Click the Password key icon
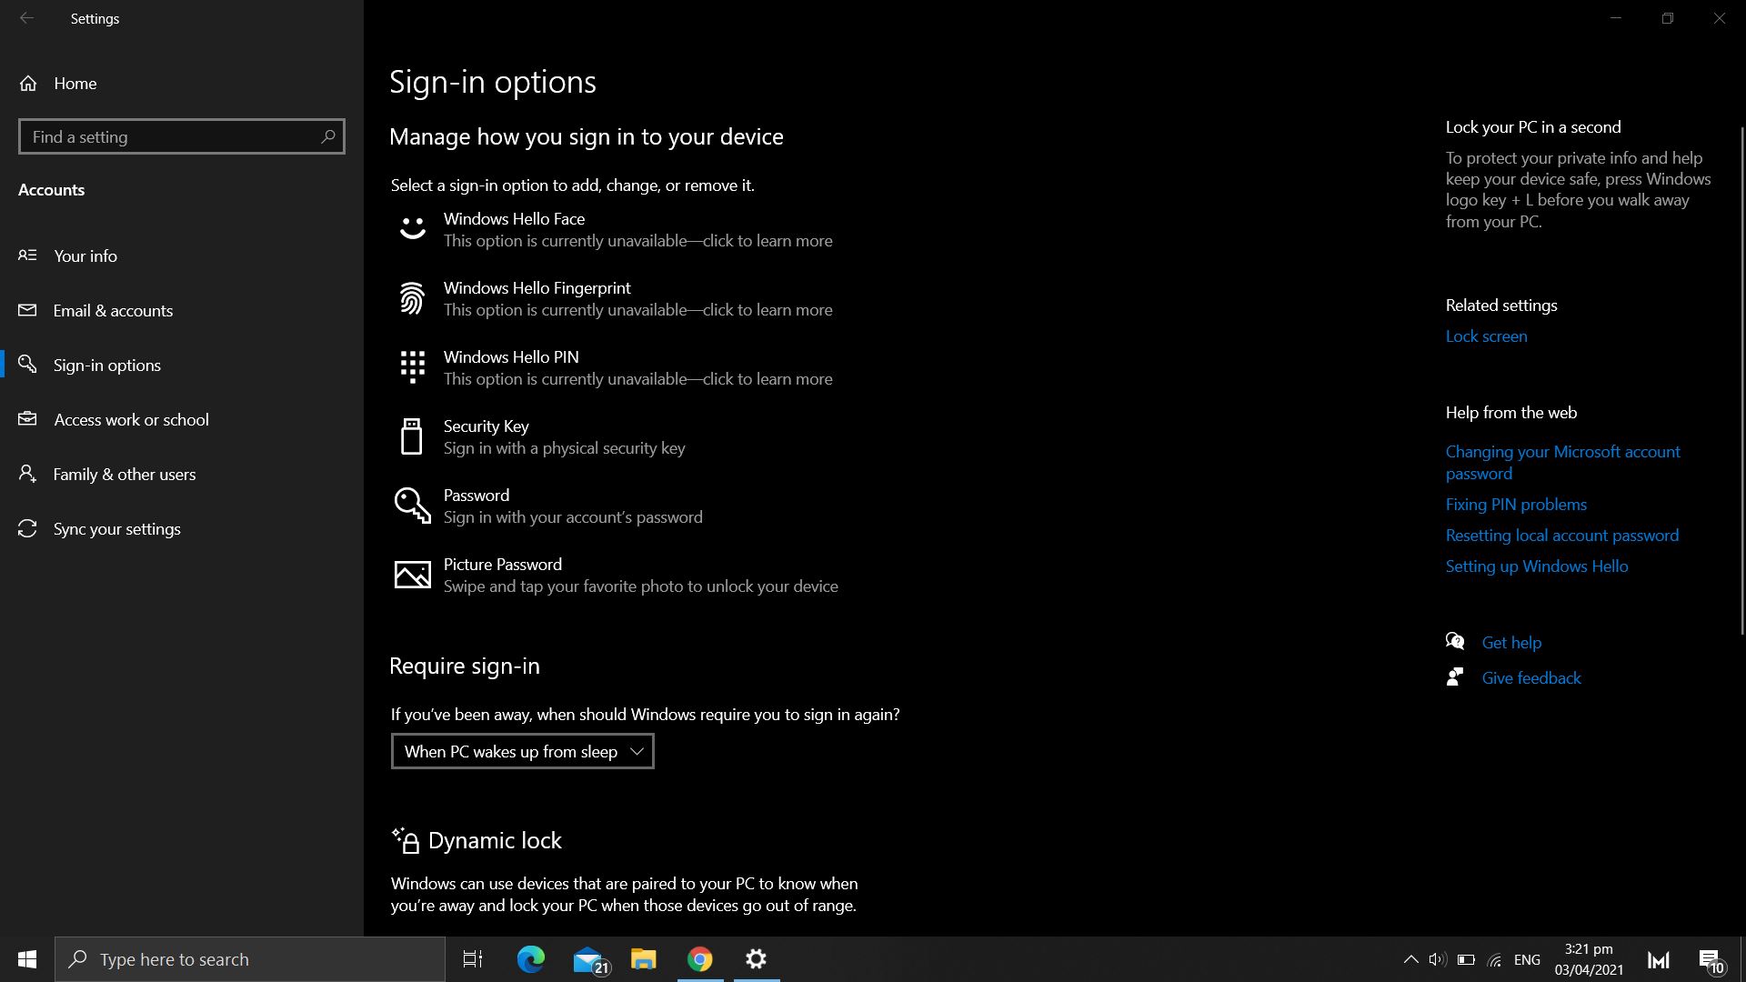This screenshot has width=1746, height=982. (412, 506)
